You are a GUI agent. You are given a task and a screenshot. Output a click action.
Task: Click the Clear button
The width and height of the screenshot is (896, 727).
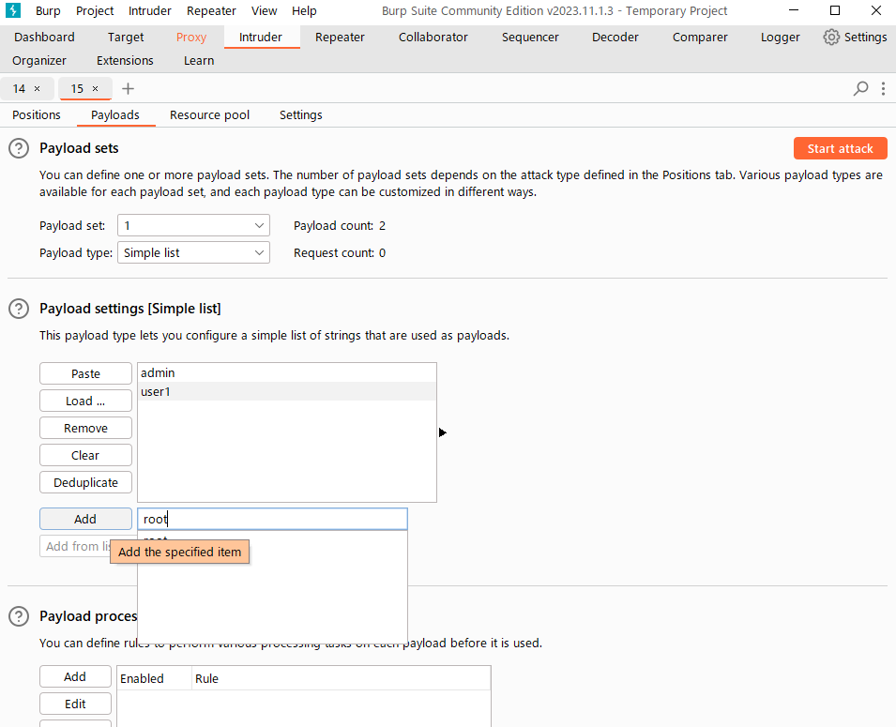tap(85, 456)
